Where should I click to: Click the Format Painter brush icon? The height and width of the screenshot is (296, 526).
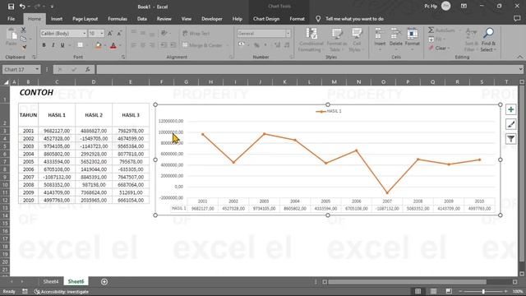(24, 47)
